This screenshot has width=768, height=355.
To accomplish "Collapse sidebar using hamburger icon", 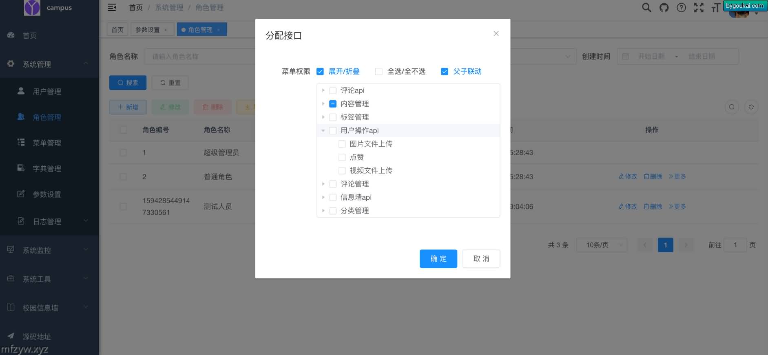I will pyautogui.click(x=112, y=7).
